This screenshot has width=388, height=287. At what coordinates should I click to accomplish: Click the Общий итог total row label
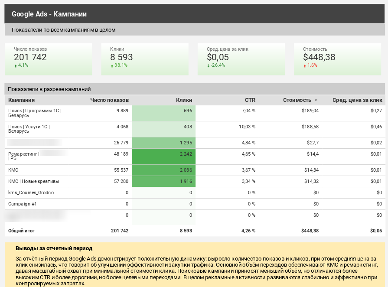click(x=21, y=231)
